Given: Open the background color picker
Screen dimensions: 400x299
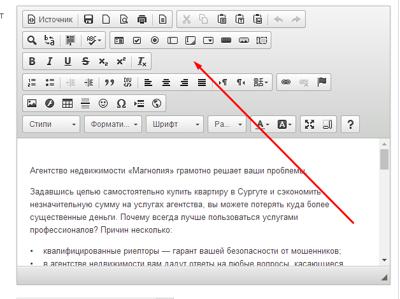Looking at the screenshot, I should 284,124.
